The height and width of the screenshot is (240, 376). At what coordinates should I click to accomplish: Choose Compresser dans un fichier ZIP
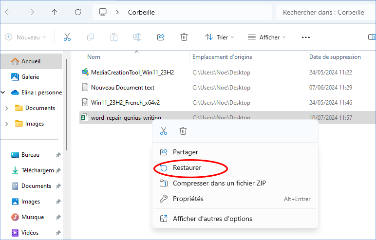[x=235, y=183]
